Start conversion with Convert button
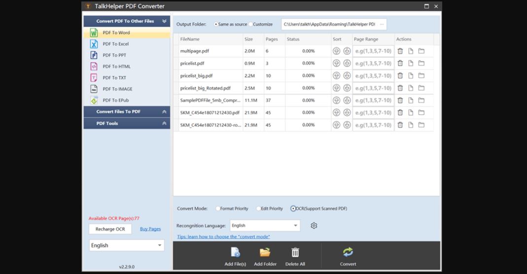This screenshot has width=527, height=274. pos(348,257)
